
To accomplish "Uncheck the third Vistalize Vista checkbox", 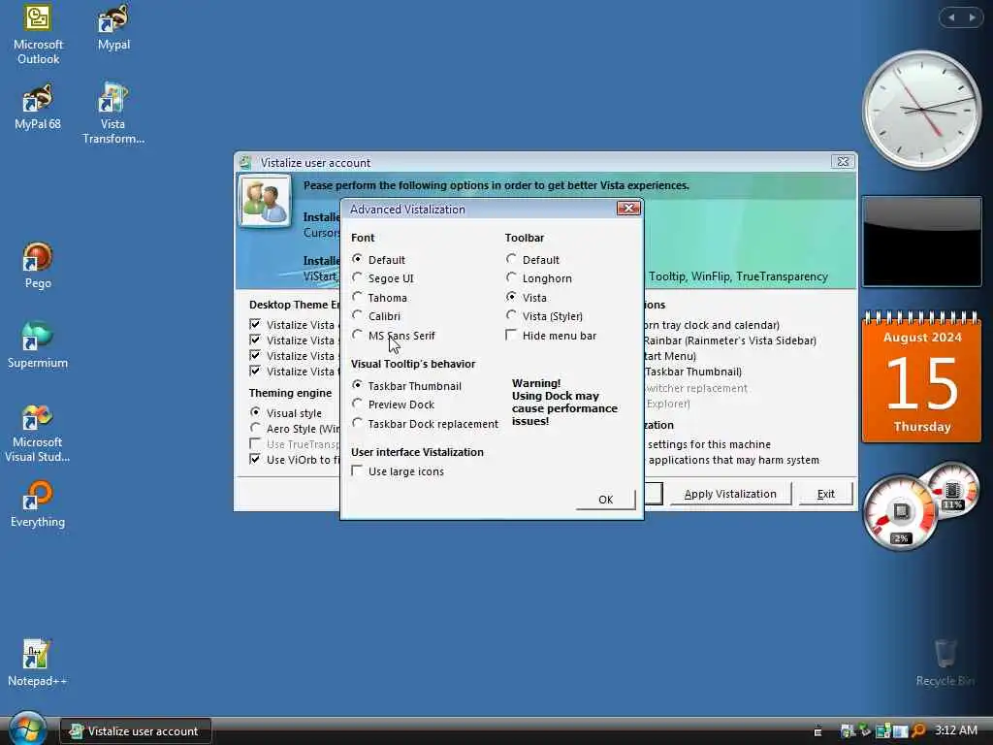I will (255, 355).
